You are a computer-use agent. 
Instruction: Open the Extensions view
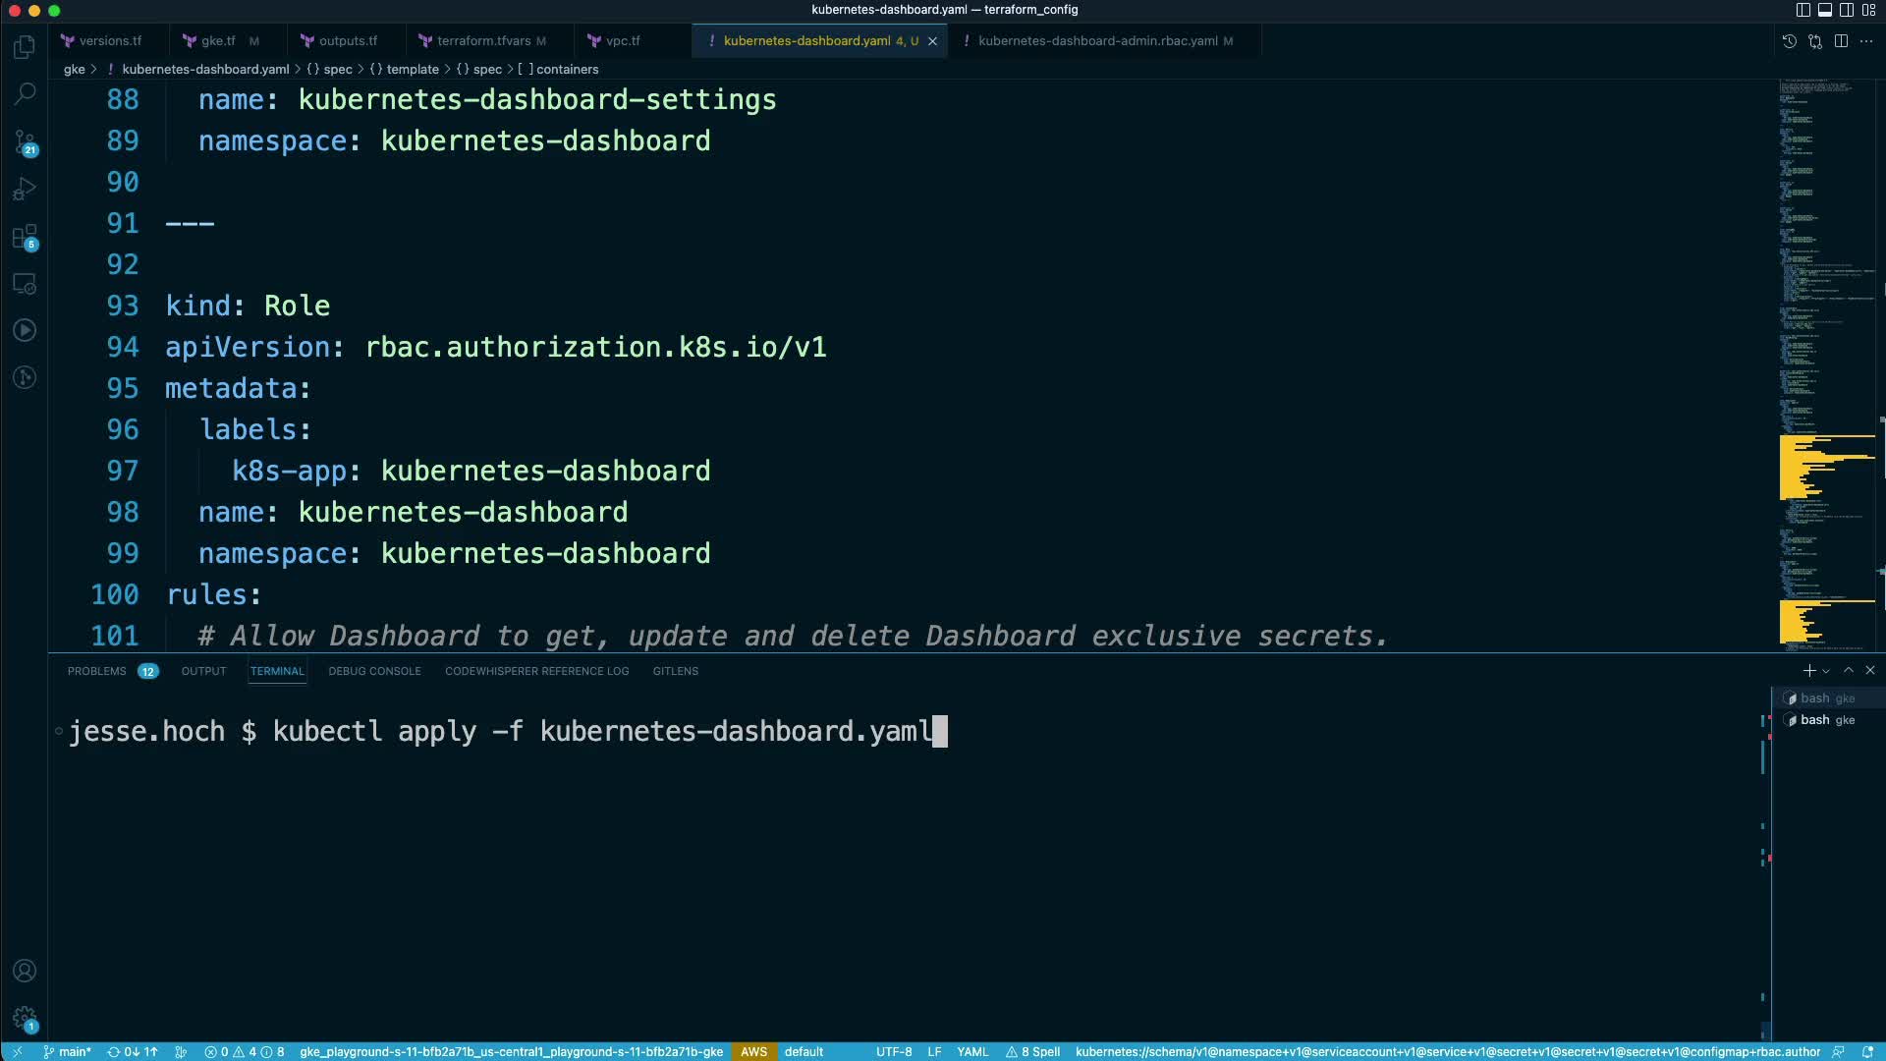point(25,237)
